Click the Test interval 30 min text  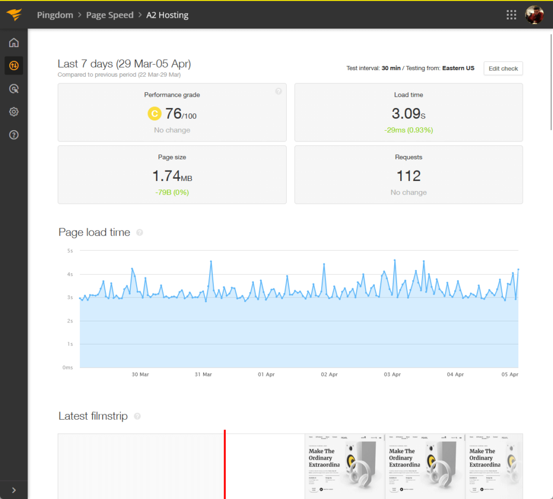[373, 68]
